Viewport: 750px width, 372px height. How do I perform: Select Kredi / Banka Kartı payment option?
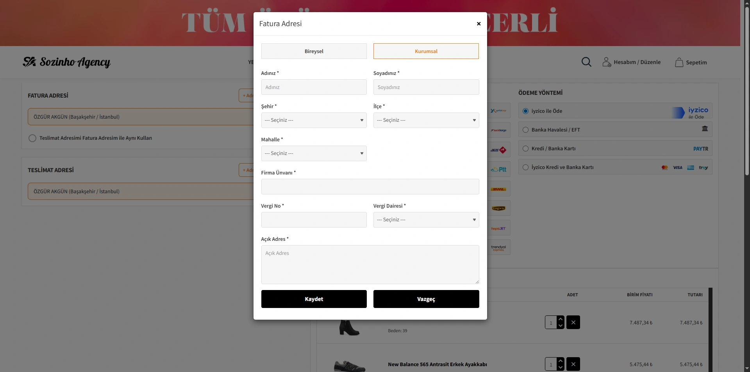pos(526,149)
